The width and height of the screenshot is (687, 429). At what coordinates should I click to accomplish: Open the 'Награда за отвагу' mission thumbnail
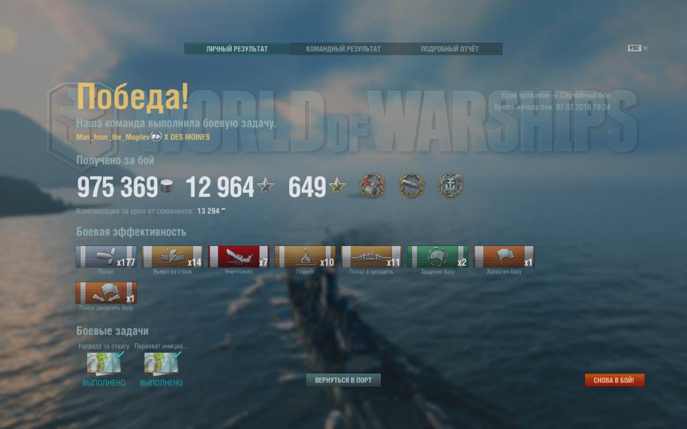[x=104, y=364]
